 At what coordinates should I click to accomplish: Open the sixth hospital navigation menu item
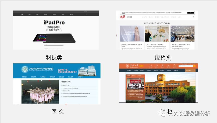tap(71, 77)
